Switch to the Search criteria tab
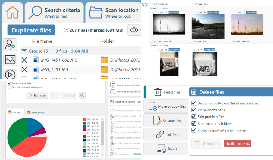Screen dimensions: 273x160 (x=53, y=13)
